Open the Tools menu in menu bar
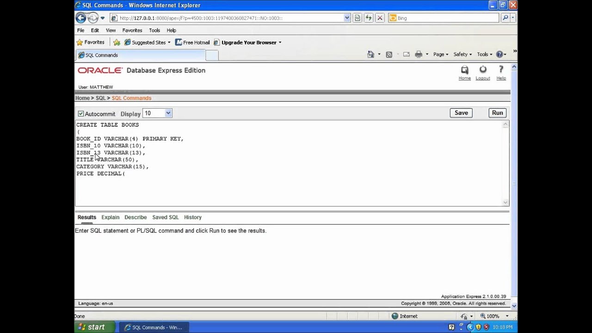This screenshot has width=592, height=333. click(154, 30)
